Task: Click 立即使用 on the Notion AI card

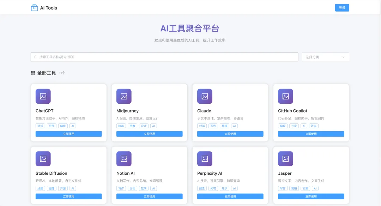Action: click(x=150, y=196)
